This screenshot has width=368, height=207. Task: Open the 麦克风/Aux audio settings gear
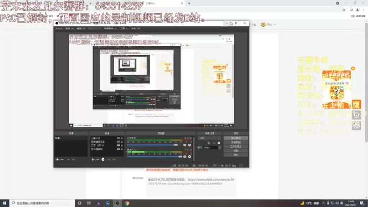(190, 157)
